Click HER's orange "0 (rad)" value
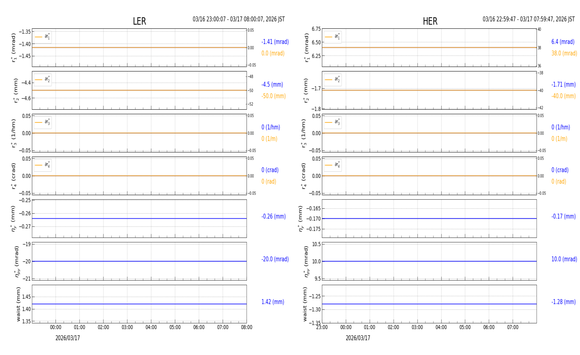This screenshot has height=355, width=580. coord(559,182)
